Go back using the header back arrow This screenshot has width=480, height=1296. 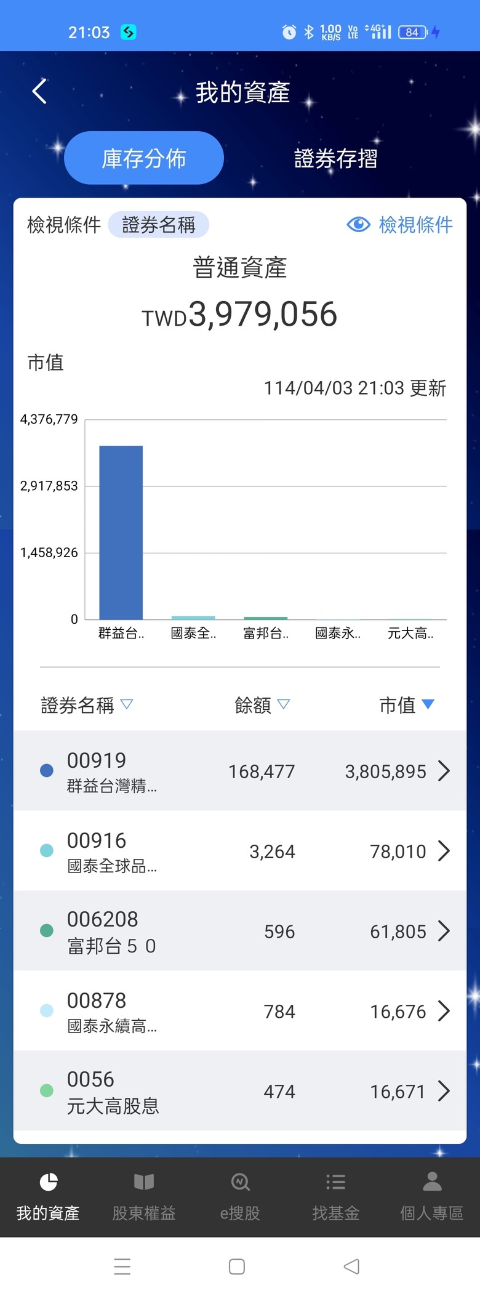[x=39, y=92]
